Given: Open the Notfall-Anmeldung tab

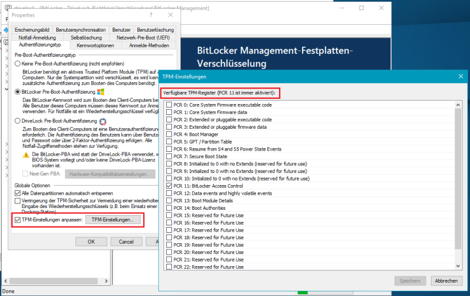Looking at the screenshot, I should click(37, 37).
